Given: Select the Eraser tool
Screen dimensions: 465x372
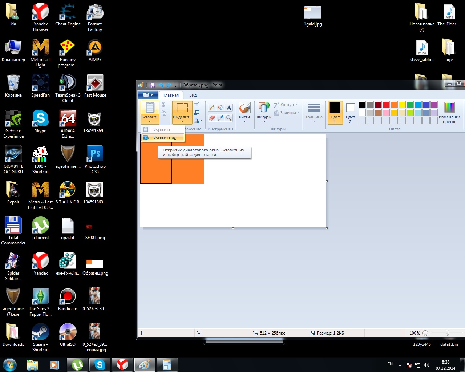Looking at the screenshot, I should pyautogui.click(x=212, y=118).
